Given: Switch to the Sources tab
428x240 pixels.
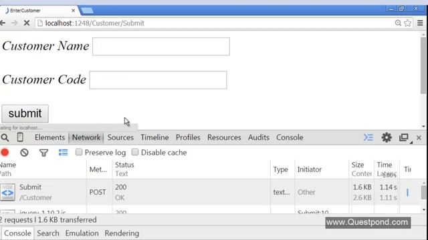Looking at the screenshot, I should pyautogui.click(x=120, y=137).
